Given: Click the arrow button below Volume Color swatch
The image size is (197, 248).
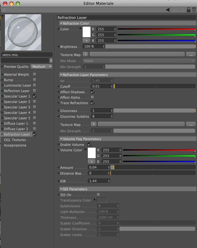Looking at the screenshot, I should (x=92, y=162).
